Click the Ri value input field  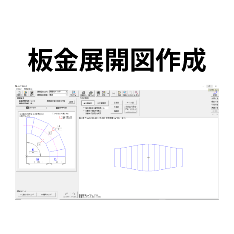pos(38,162)
